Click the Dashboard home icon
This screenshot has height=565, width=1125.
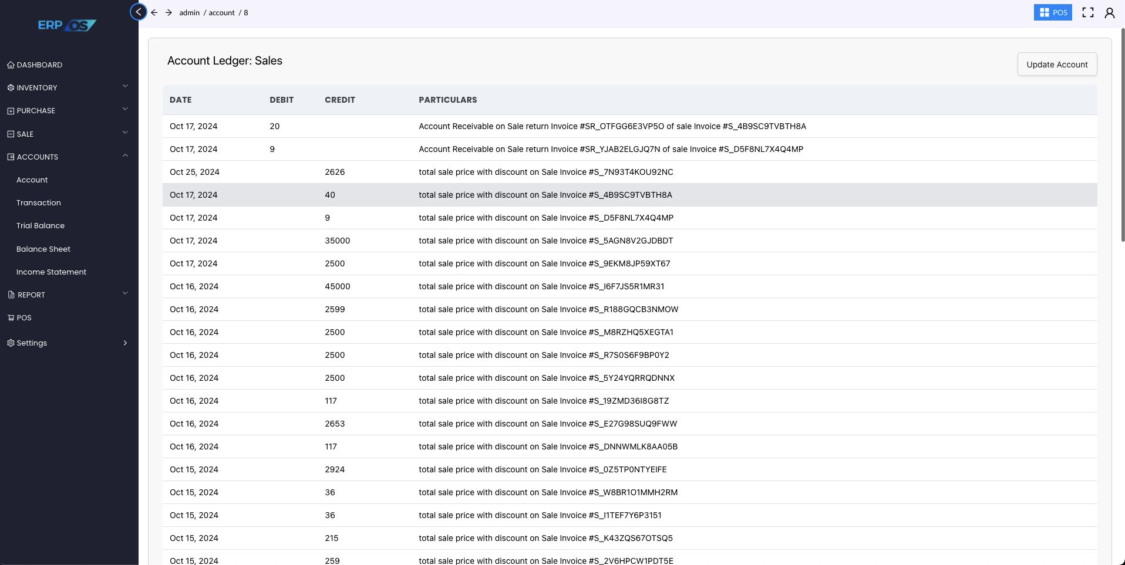pos(11,65)
